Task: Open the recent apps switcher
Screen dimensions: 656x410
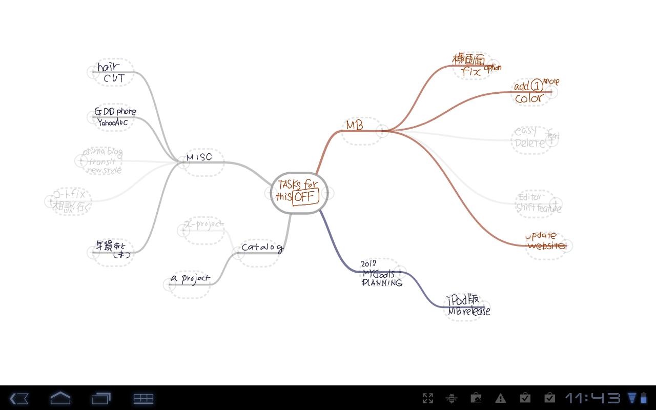Action: point(101,398)
